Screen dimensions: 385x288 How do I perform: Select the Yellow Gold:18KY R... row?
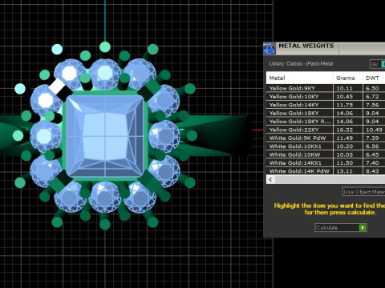(326, 122)
